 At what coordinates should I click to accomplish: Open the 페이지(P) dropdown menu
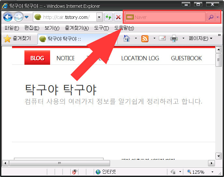pyautogui.click(x=201, y=38)
